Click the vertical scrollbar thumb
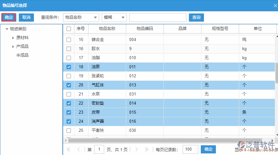 [276, 73]
